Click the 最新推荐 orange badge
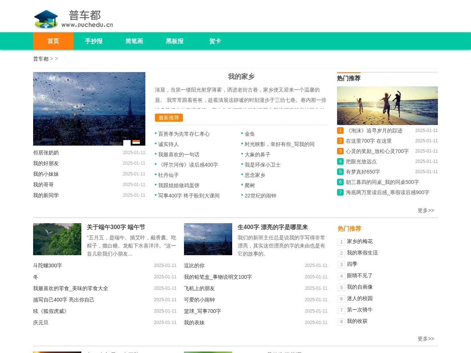Screen dimensions: 471x353 [169, 118]
